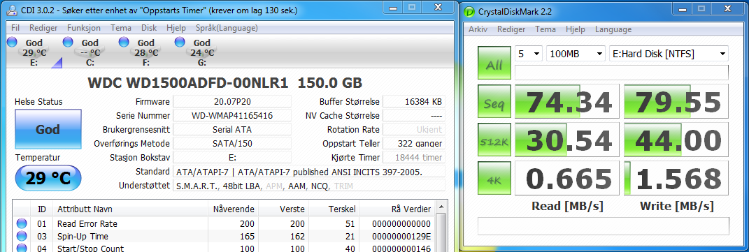
Task: Click status orb of Spin-Up Time row
Action: point(22,236)
